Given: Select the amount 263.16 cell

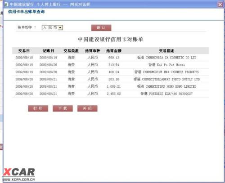Looking at the screenshot, I should [x=114, y=79].
